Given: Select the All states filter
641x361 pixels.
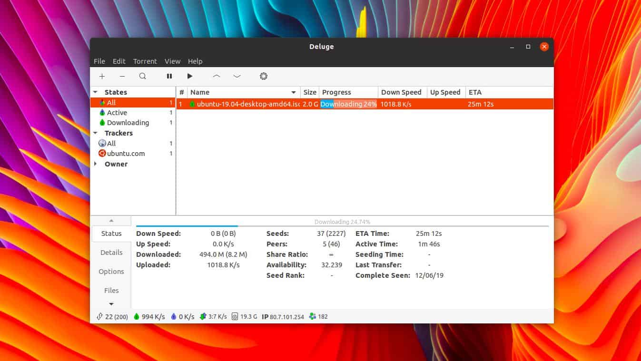Looking at the screenshot, I should click(x=133, y=103).
